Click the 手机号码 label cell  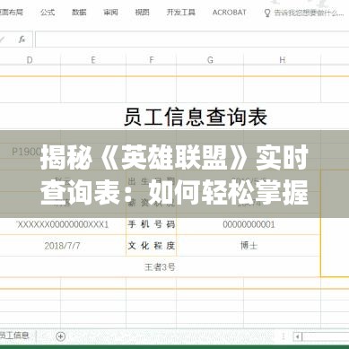click(x=152, y=224)
